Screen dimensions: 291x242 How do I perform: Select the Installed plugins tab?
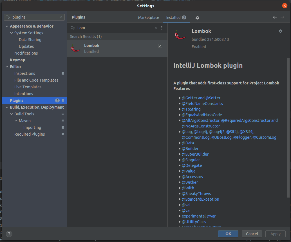174,17
